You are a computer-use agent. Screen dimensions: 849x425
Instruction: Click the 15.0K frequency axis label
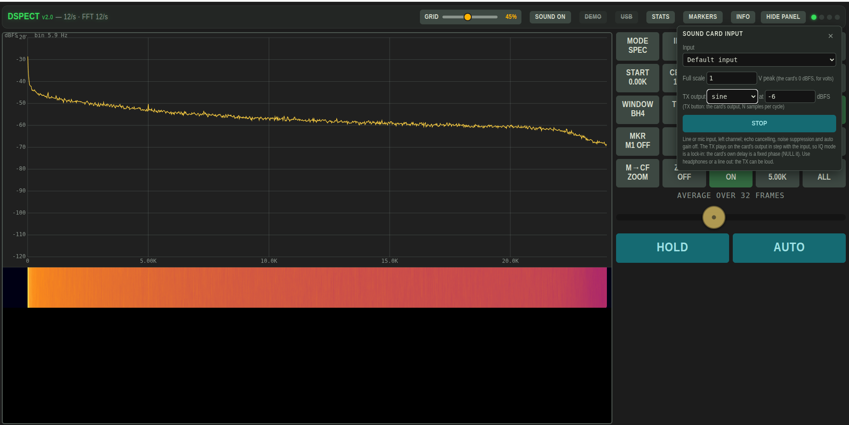coord(390,261)
